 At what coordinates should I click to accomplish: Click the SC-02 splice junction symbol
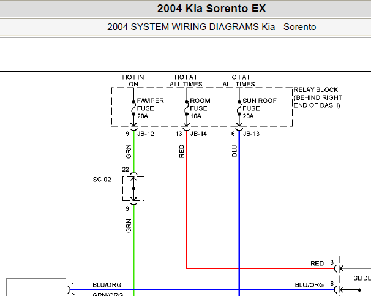[x=133, y=189]
